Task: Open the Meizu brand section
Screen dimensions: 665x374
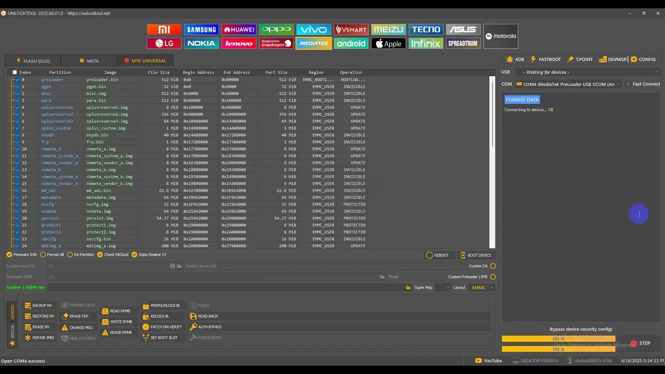Action: click(389, 30)
